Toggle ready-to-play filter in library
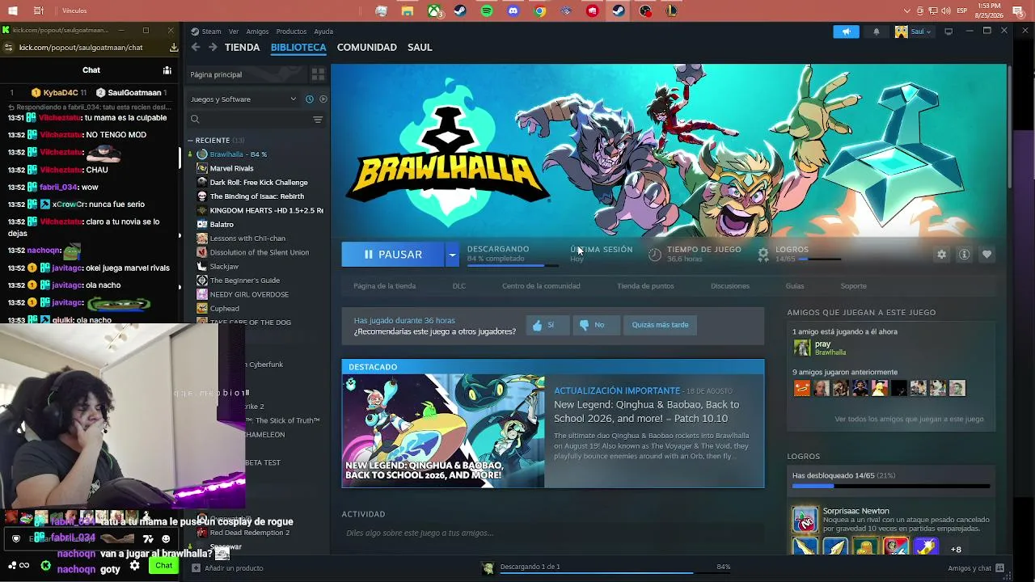This screenshot has height=582, width=1035. (323, 99)
